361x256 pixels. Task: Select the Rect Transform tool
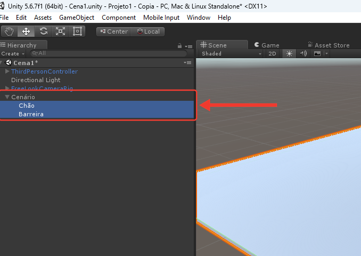[77, 31]
